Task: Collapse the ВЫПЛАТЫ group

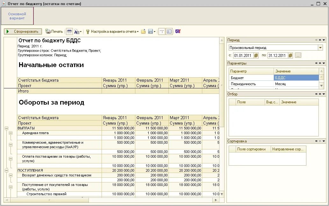Action: click(6, 128)
